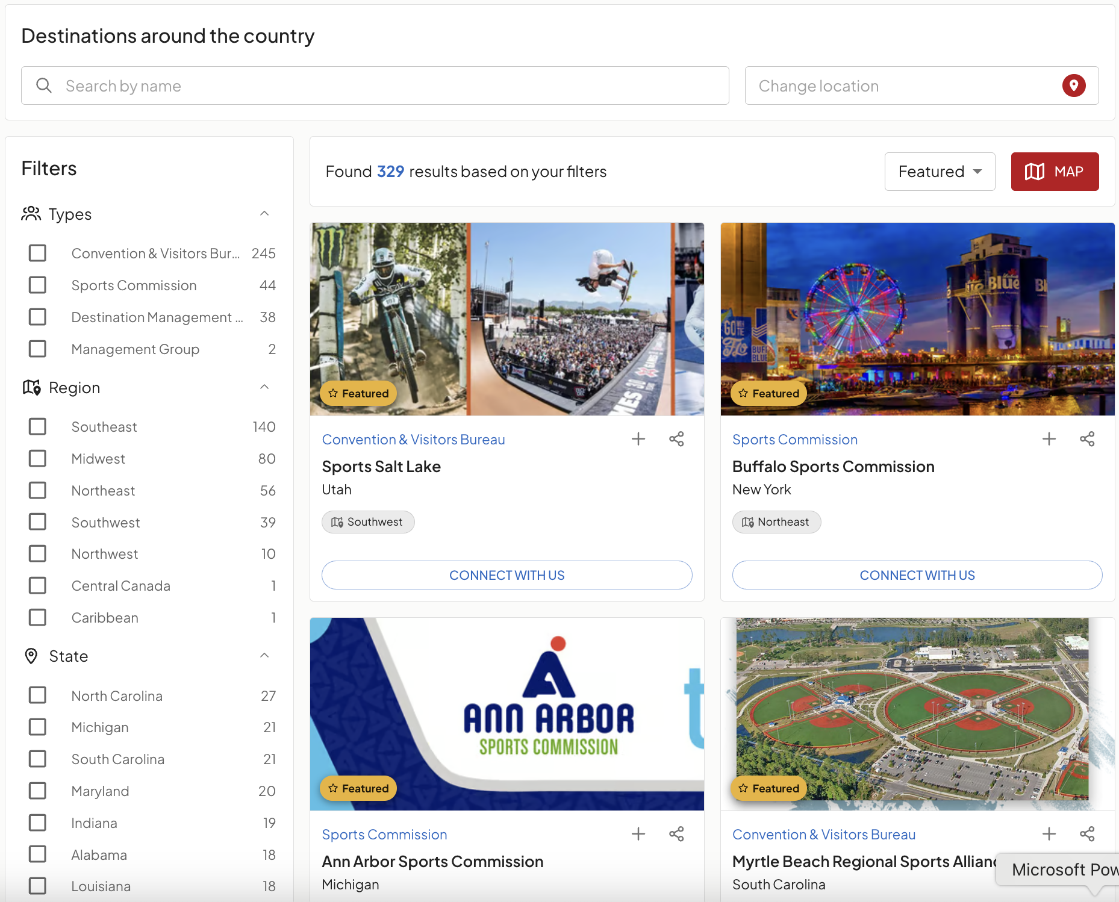Click the 329 results count

click(390, 172)
